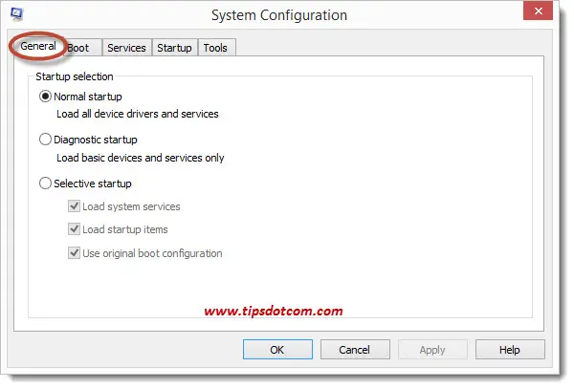Click the Apply button
This screenshot has width=574, height=389.
click(x=432, y=350)
